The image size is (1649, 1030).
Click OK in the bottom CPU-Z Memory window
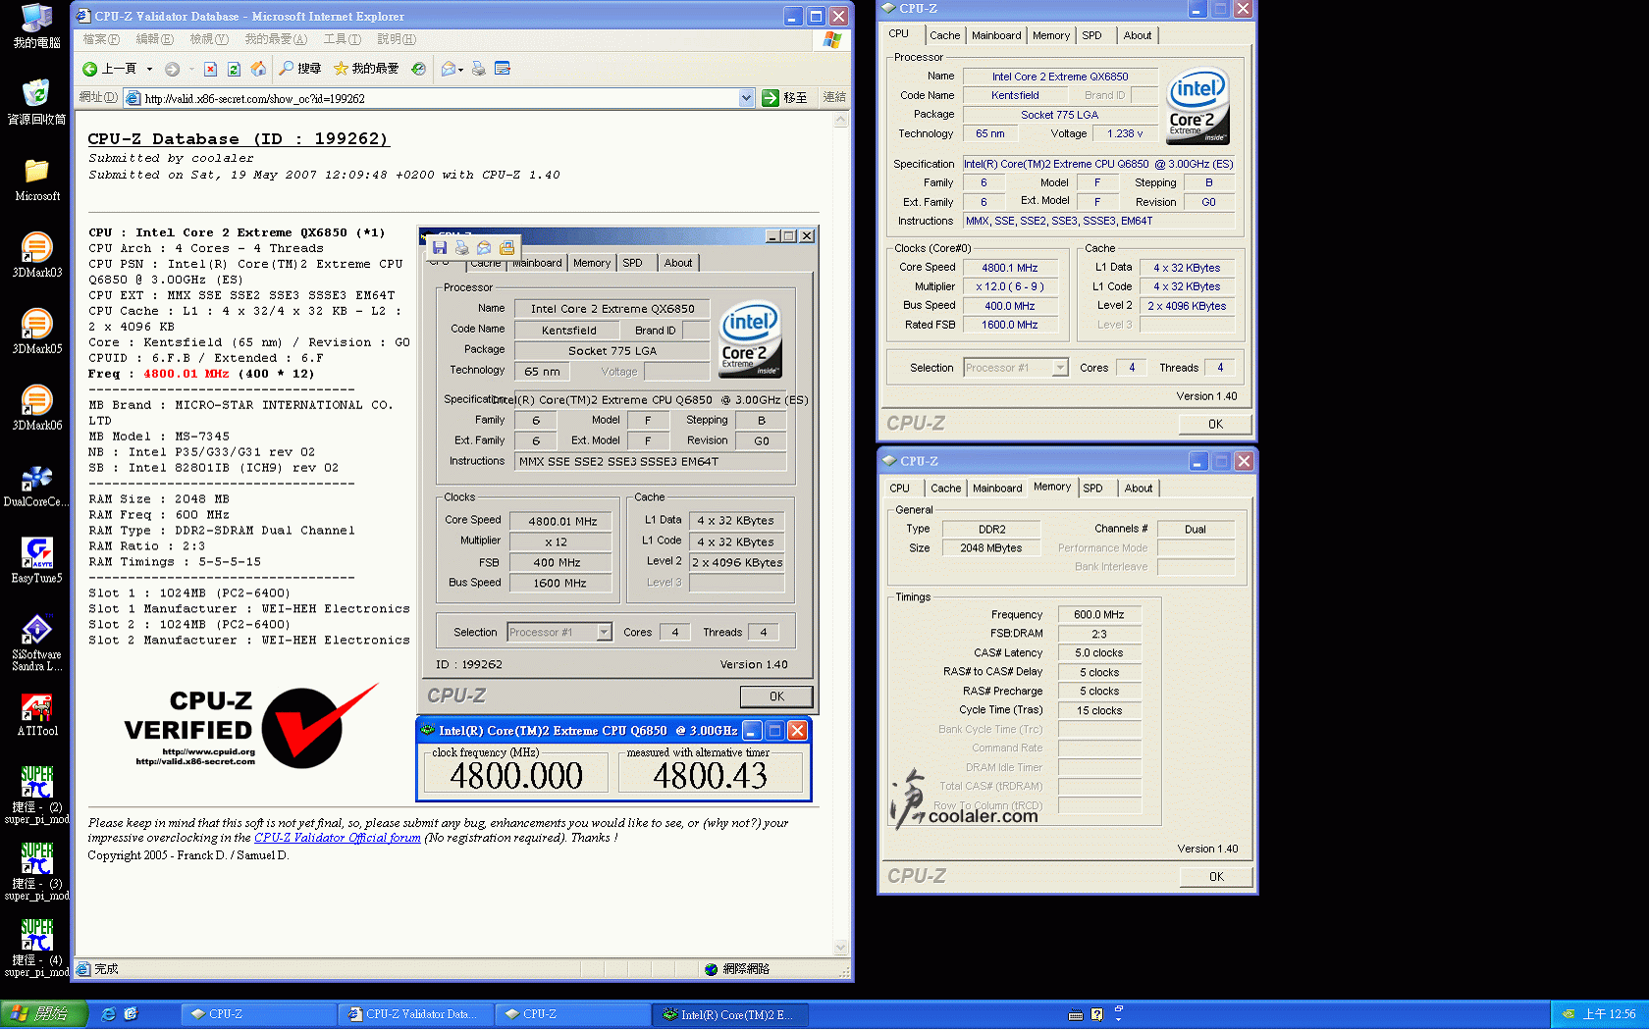1216,876
